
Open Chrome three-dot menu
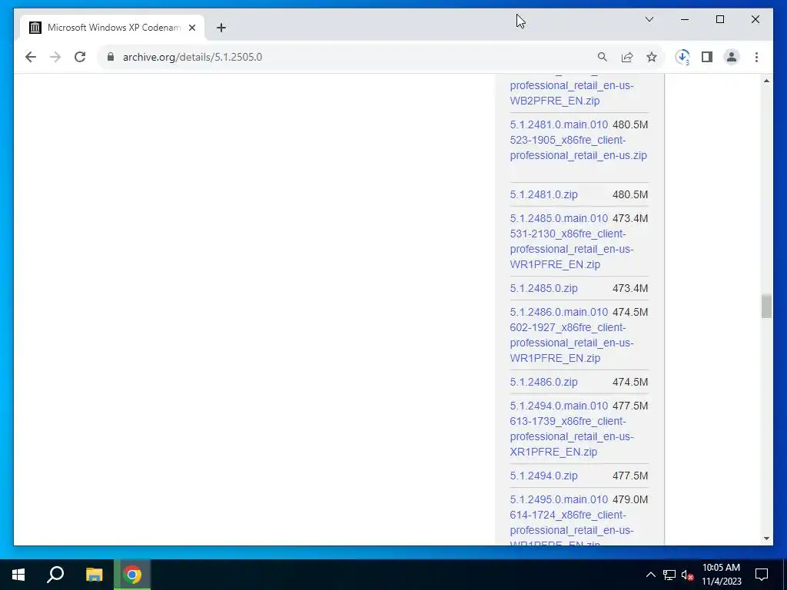click(x=756, y=57)
